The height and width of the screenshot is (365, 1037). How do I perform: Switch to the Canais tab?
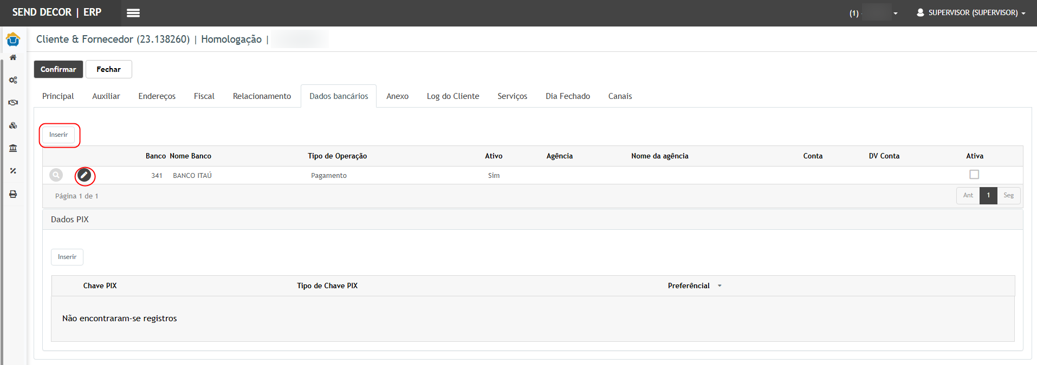pyautogui.click(x=620, y=96)
